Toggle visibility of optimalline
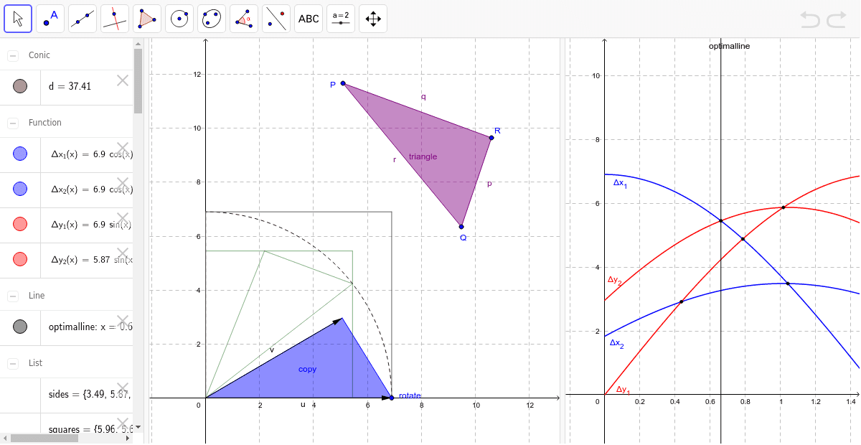Viewport: 861px width, 445px height. click(x=20, y=327)
